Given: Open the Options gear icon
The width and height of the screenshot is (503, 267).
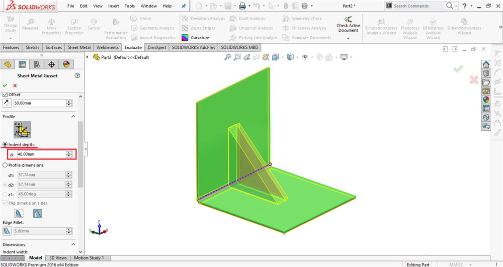Looking at the screenshot, I should point(305,6).
